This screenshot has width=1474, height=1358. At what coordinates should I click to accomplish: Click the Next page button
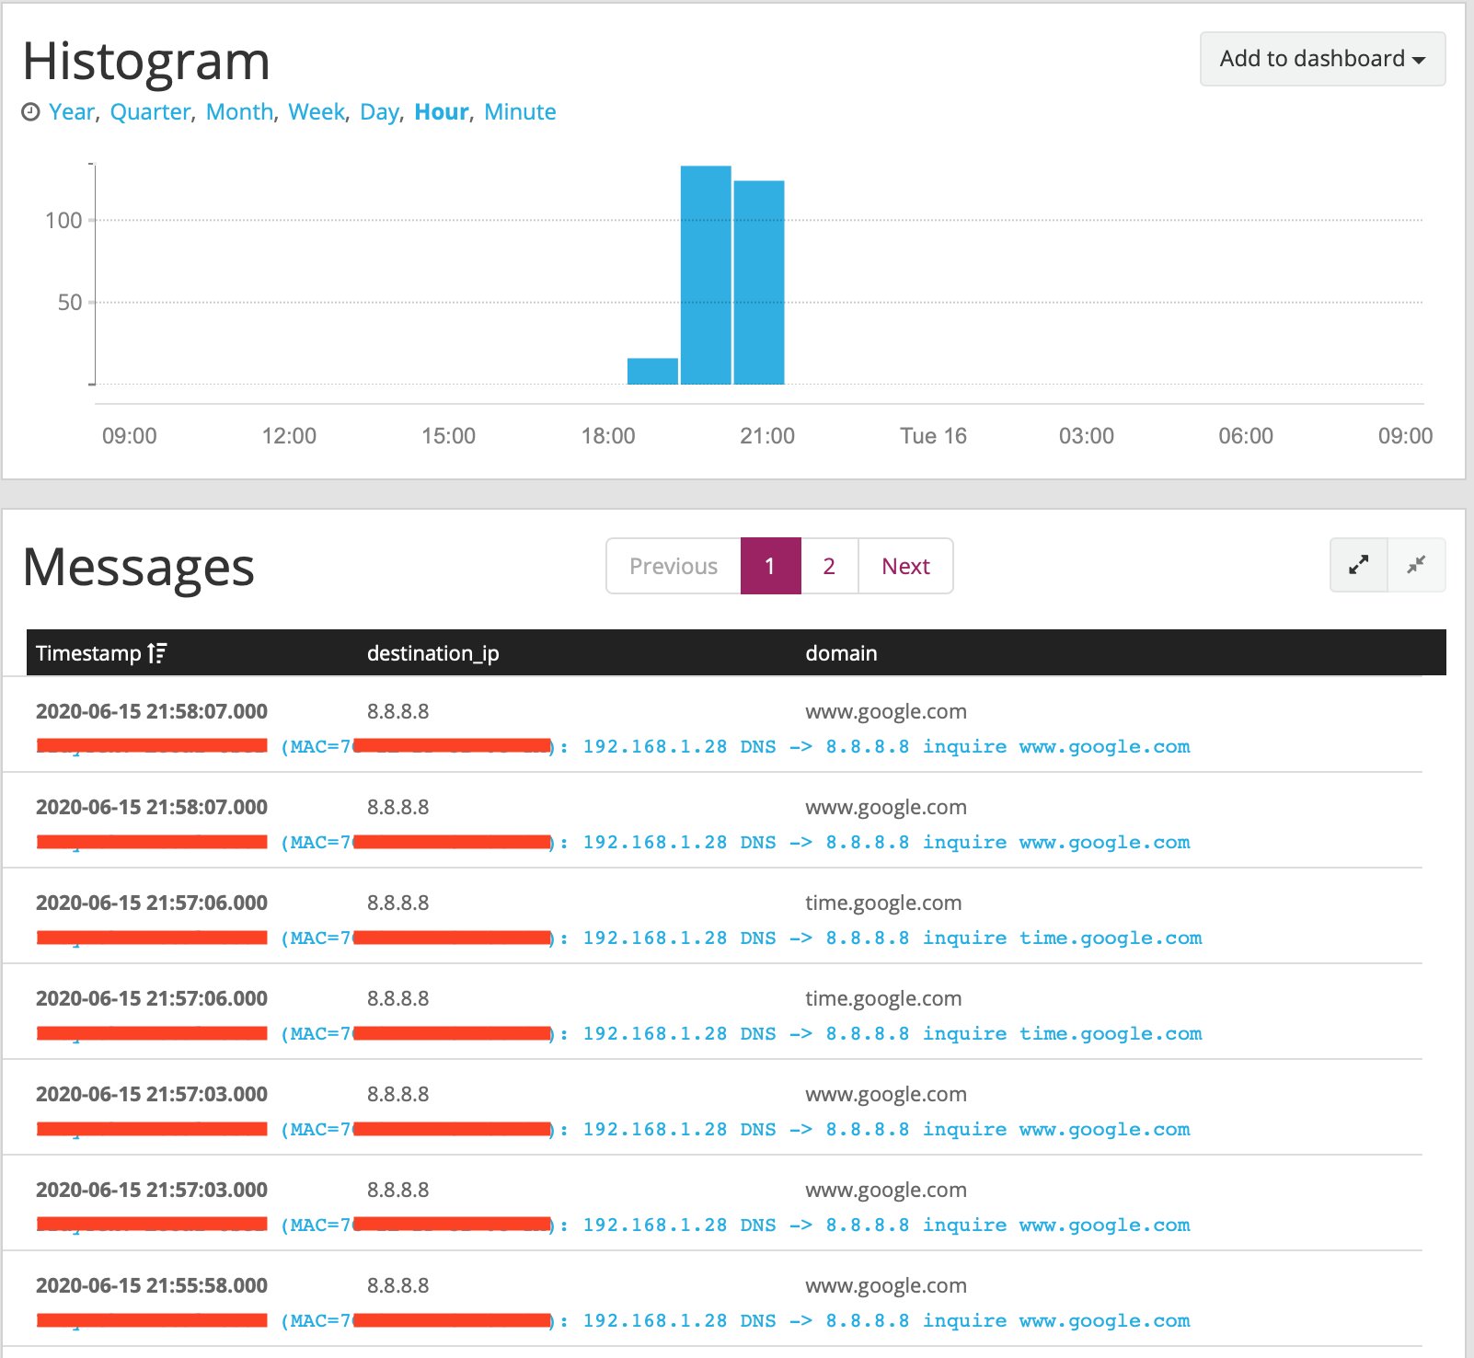pos(905,566)
